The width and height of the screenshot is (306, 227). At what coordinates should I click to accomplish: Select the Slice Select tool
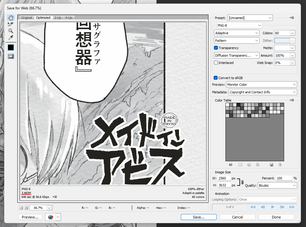(11, 24)
